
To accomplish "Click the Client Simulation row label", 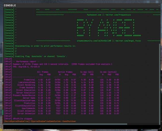I will 26,90.
